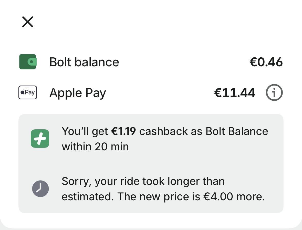Select the Apple Pay row label

(78, 93)
